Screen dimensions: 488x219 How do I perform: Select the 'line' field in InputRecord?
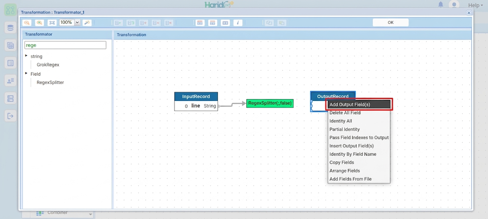pos(196,106)
